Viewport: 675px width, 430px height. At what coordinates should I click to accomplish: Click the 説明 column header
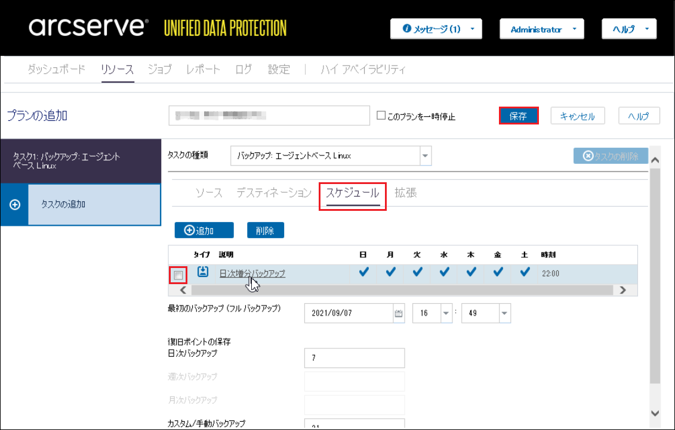(226, 255)
